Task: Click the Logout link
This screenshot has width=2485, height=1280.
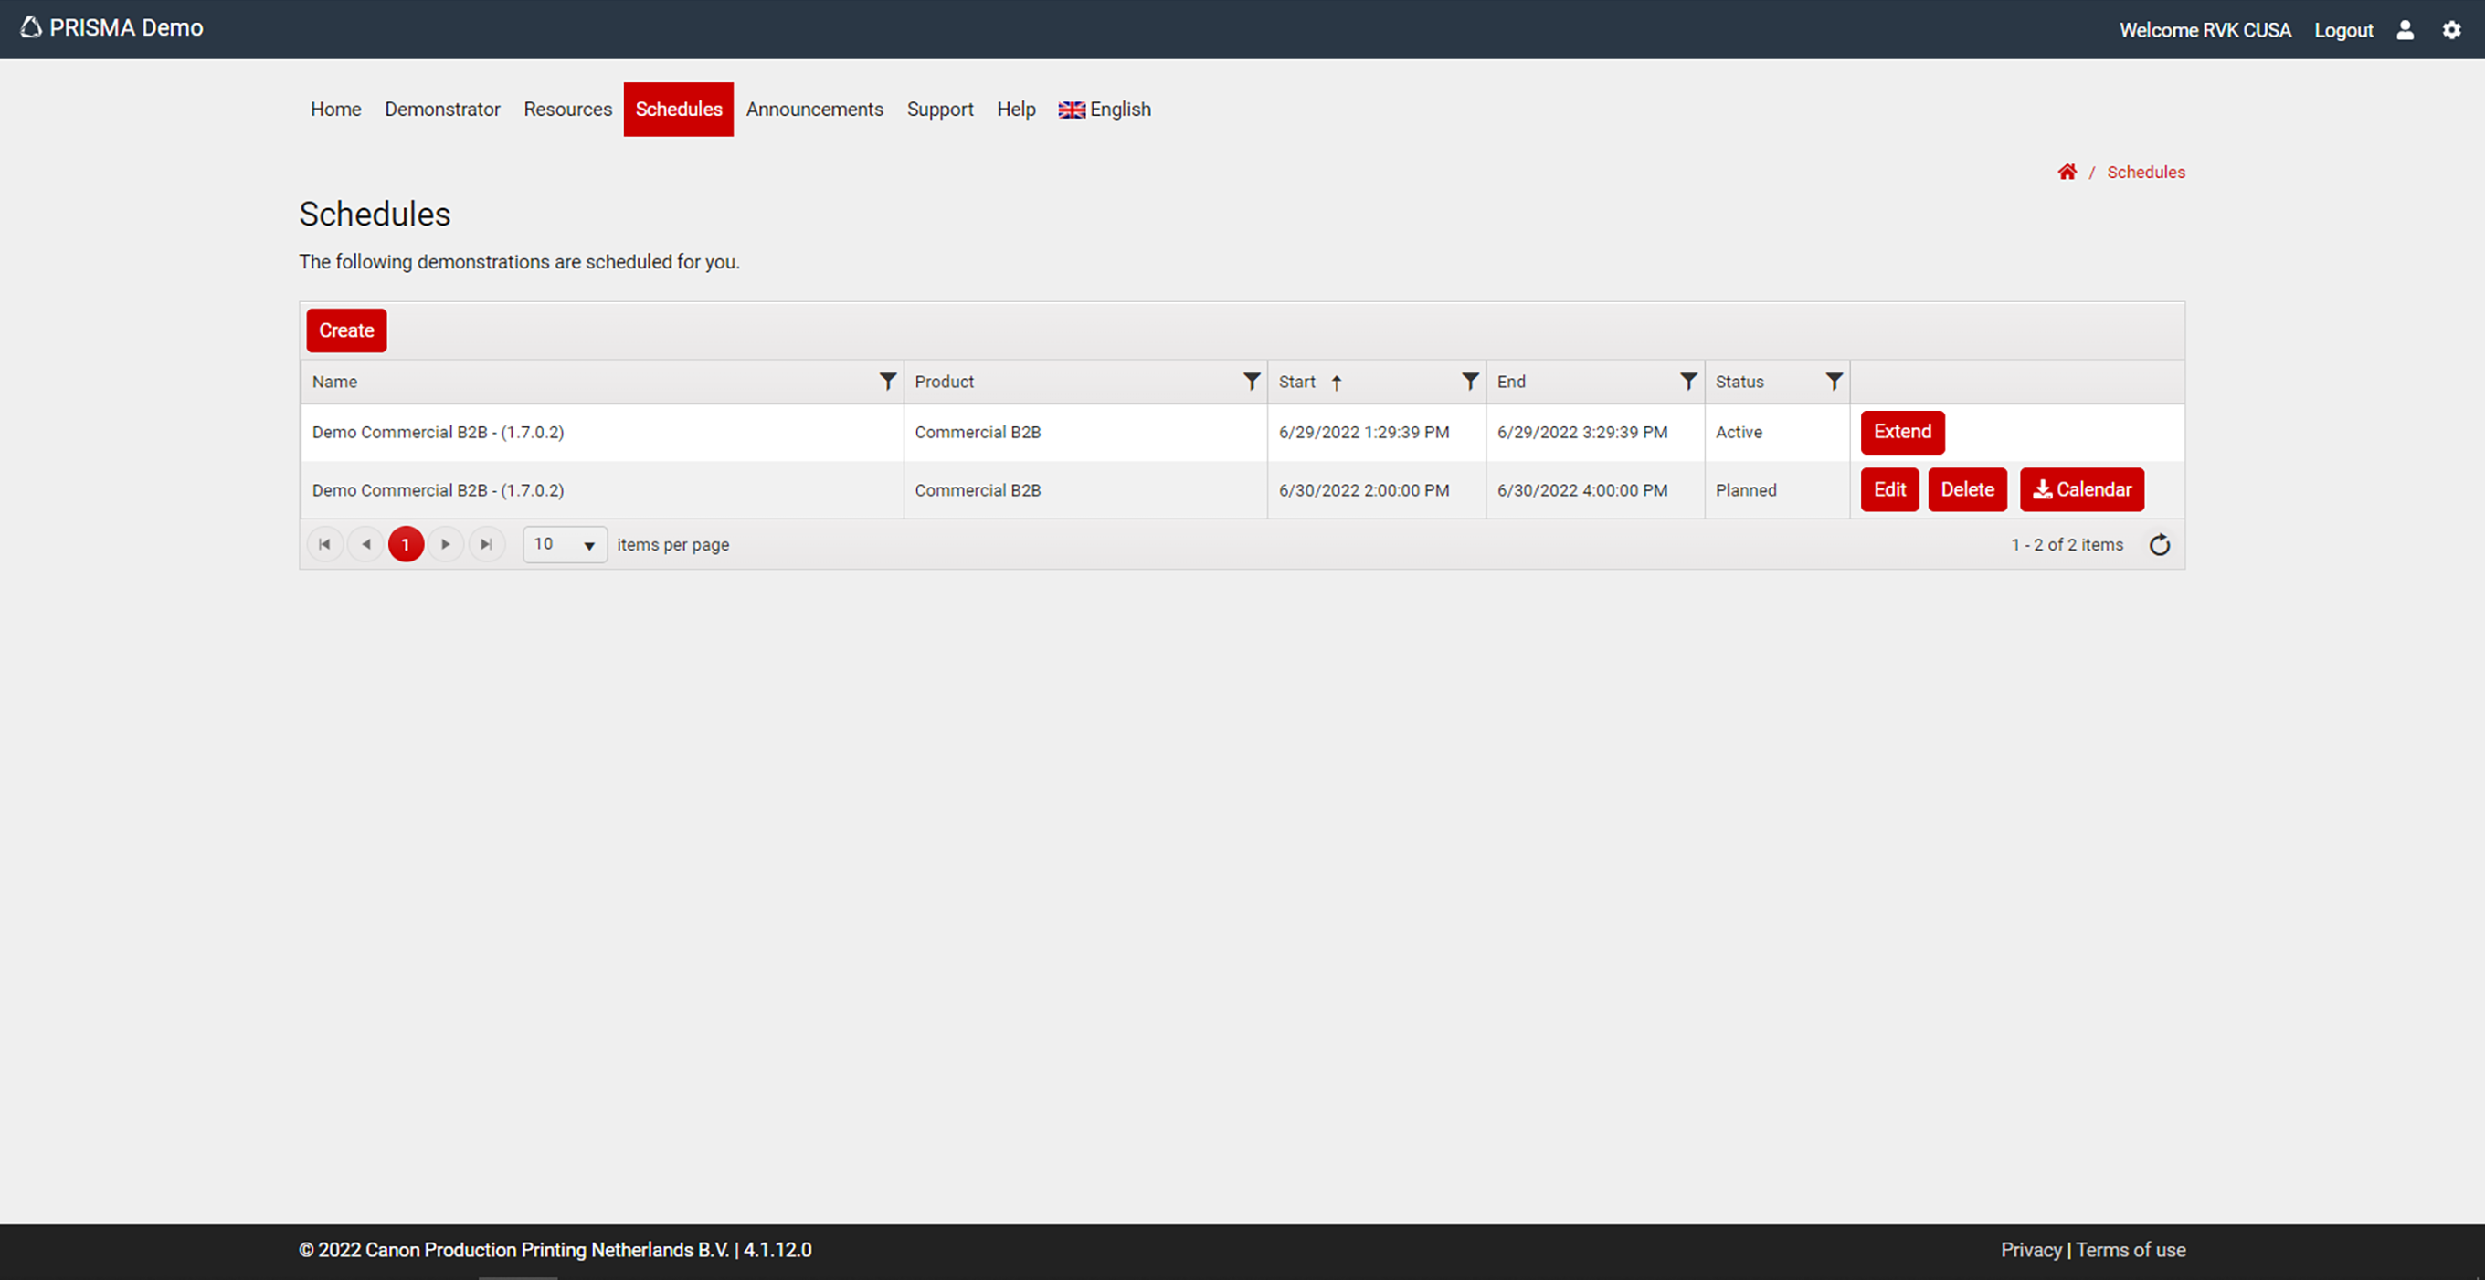Action: click(2343, 30)
